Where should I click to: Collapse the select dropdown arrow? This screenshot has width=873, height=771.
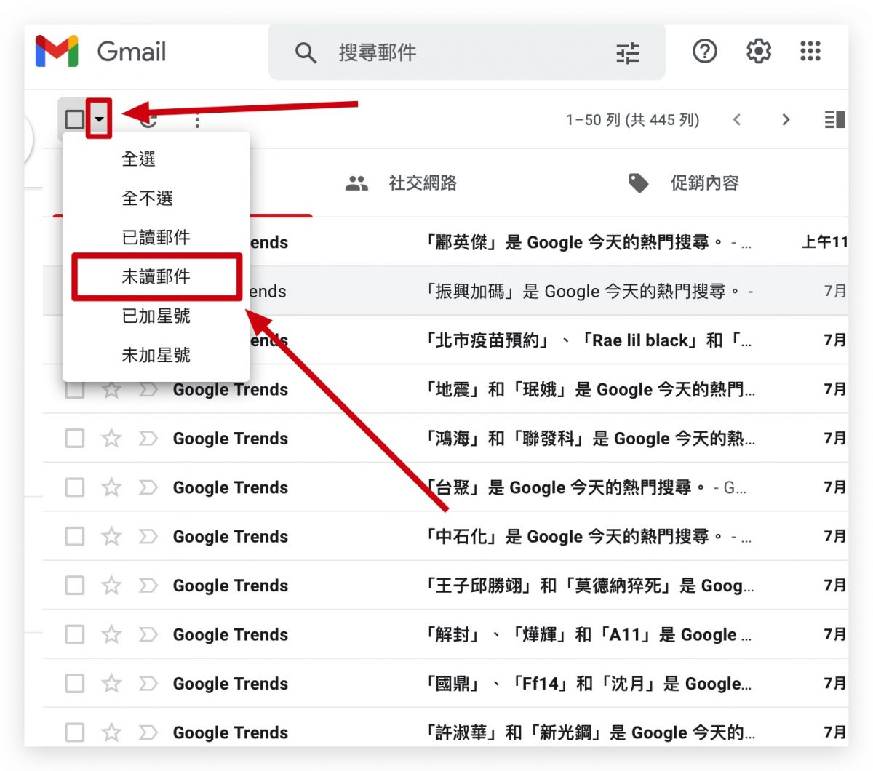pyautogui.click(x=100, y=119)
